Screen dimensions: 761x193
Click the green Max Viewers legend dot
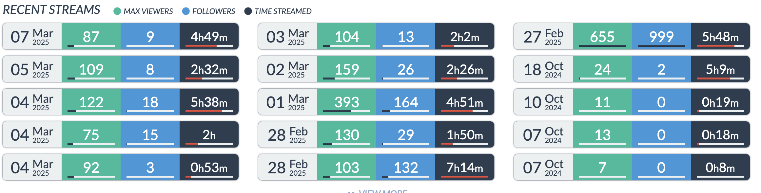click(117, 11)
